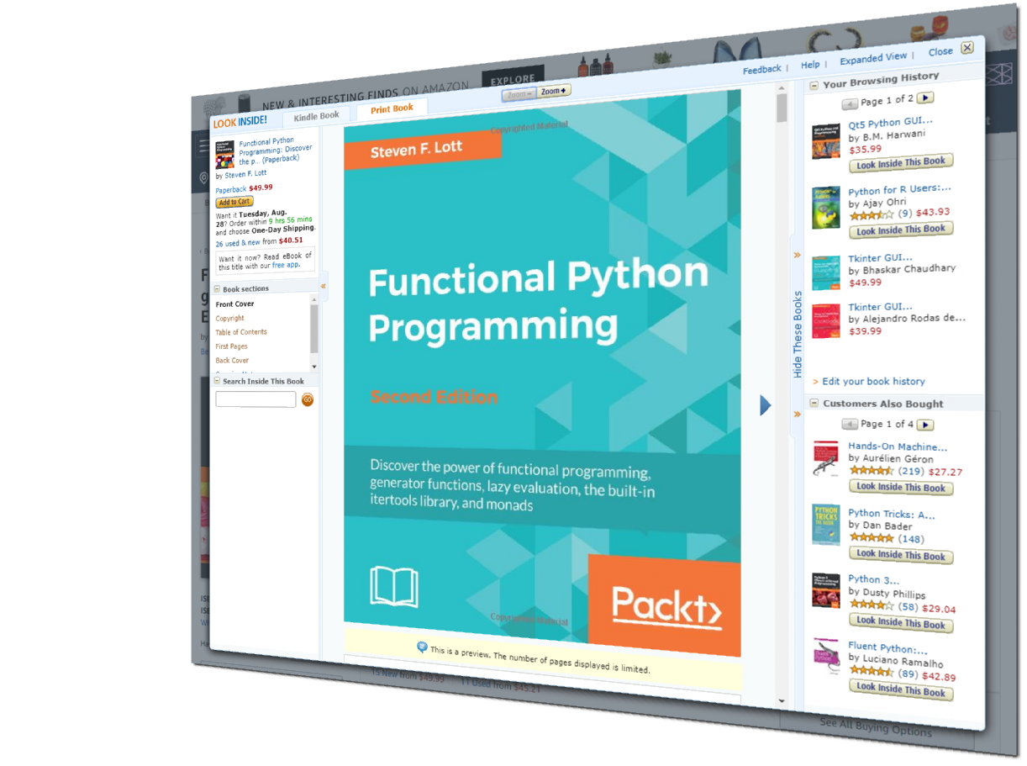Open Steven F. Lott author link
The image size is (1027, 766).
pyautogui.click(x=245, y=174)
